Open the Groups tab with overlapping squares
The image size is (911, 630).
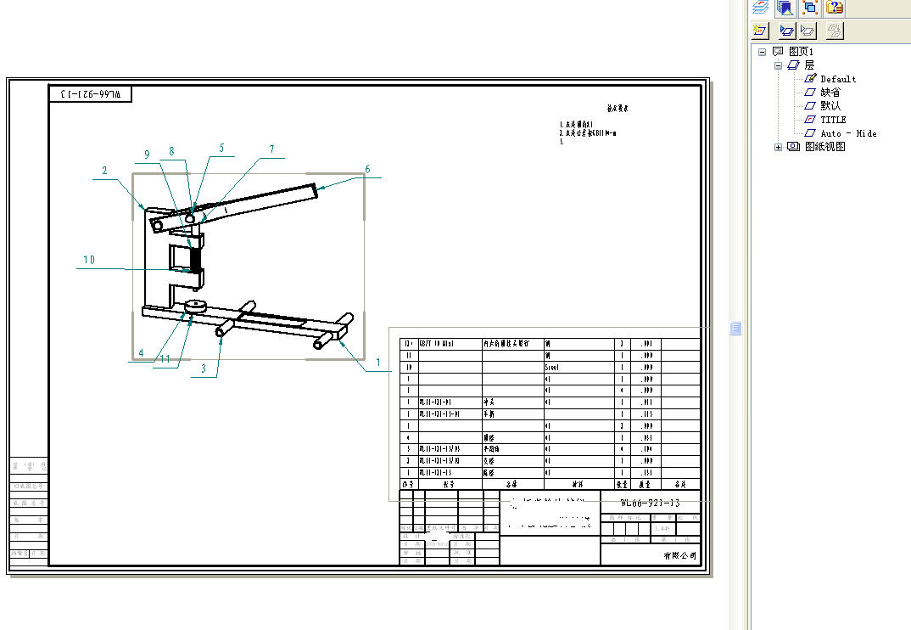tap(810, 7)
